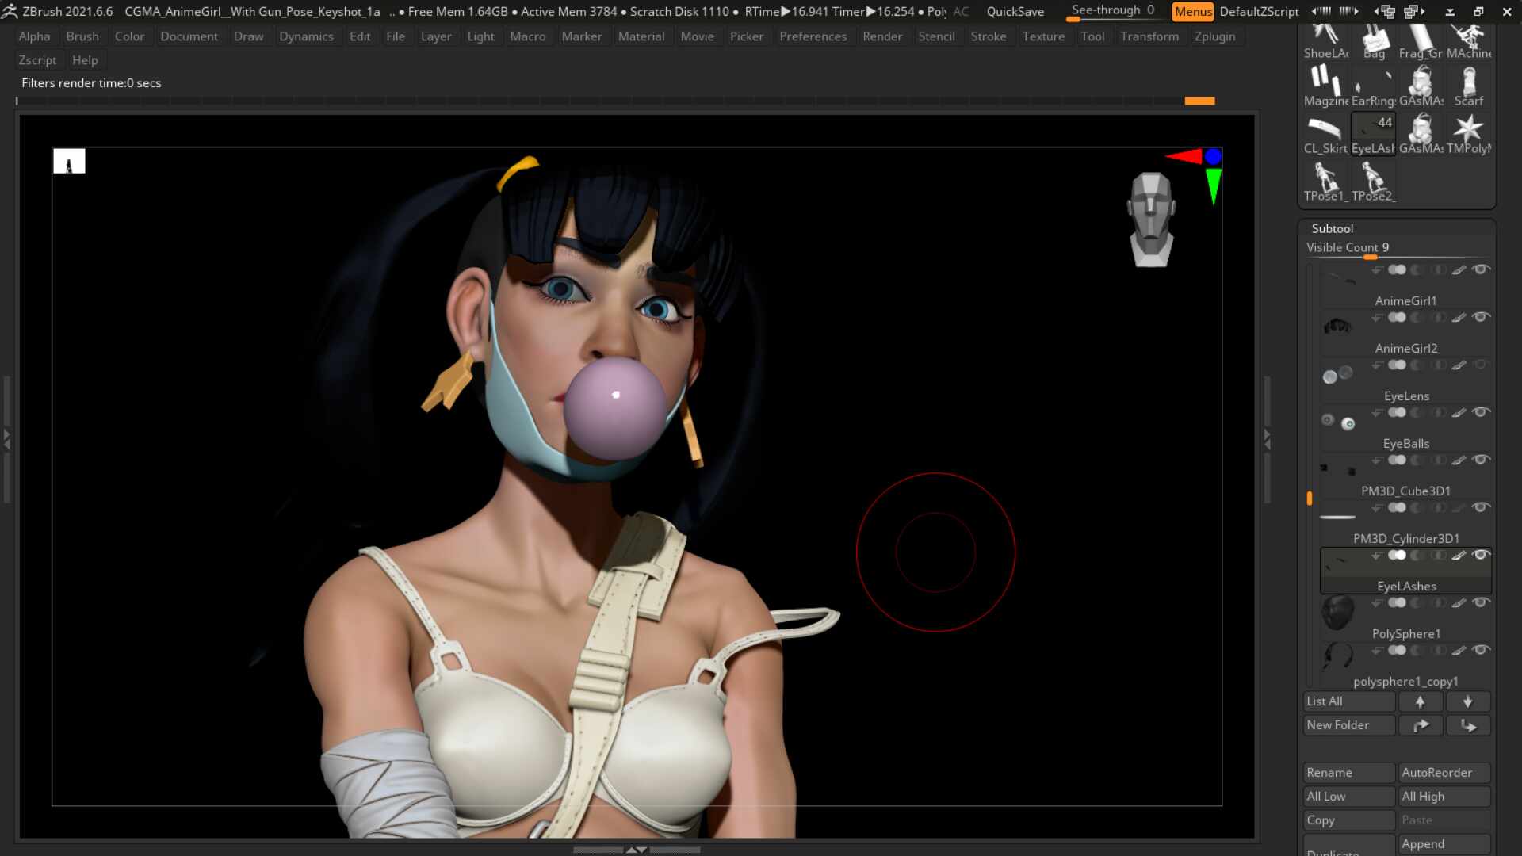Click the List All button
The width and height of the screenshot is (1522, 856).
[1349, 701]
